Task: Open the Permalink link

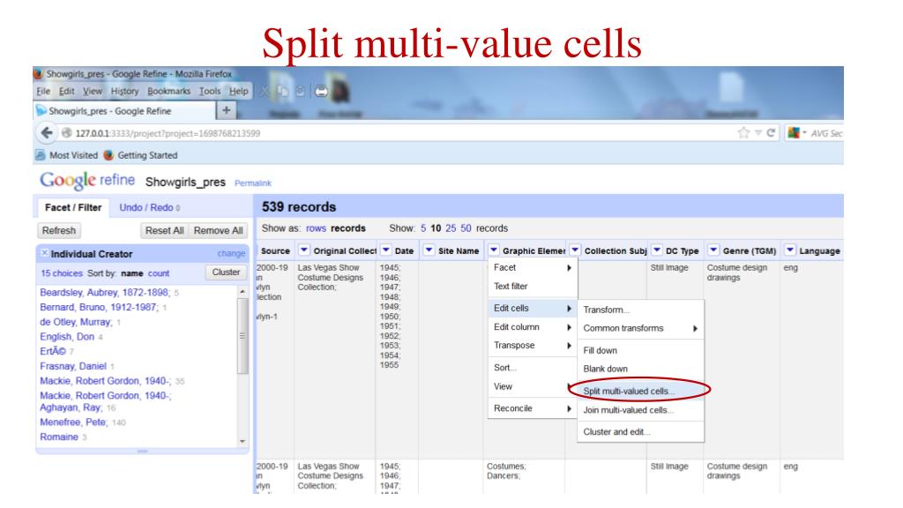Action: tap(253, 183)
